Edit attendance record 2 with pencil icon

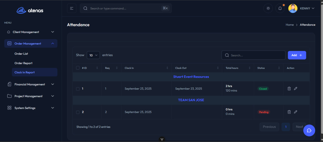click(295, 112)
